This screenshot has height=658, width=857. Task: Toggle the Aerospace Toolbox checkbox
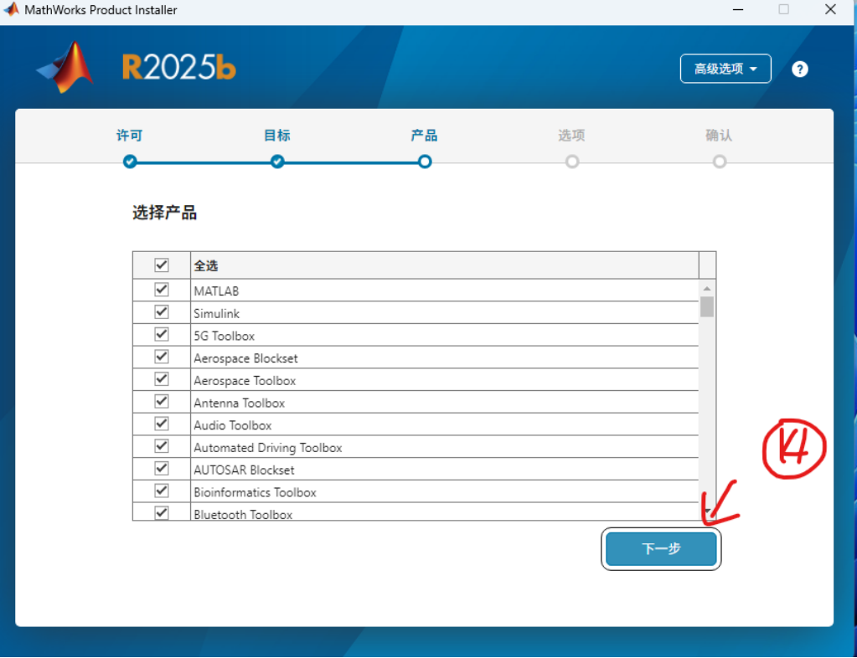(x=161, y=379)
